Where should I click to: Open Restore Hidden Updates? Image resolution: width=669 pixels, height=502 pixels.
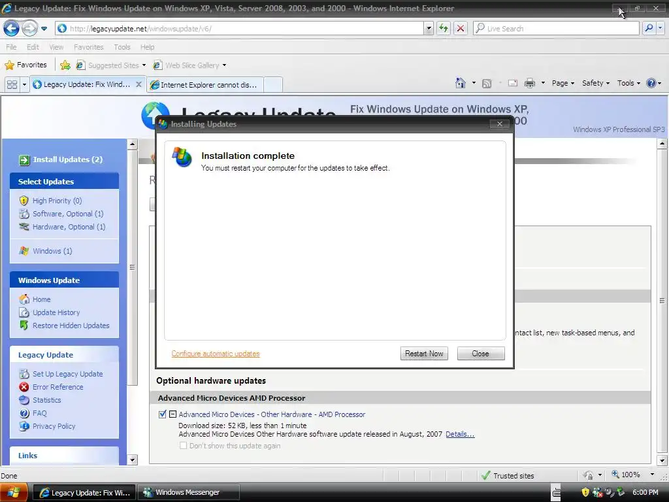65,326
